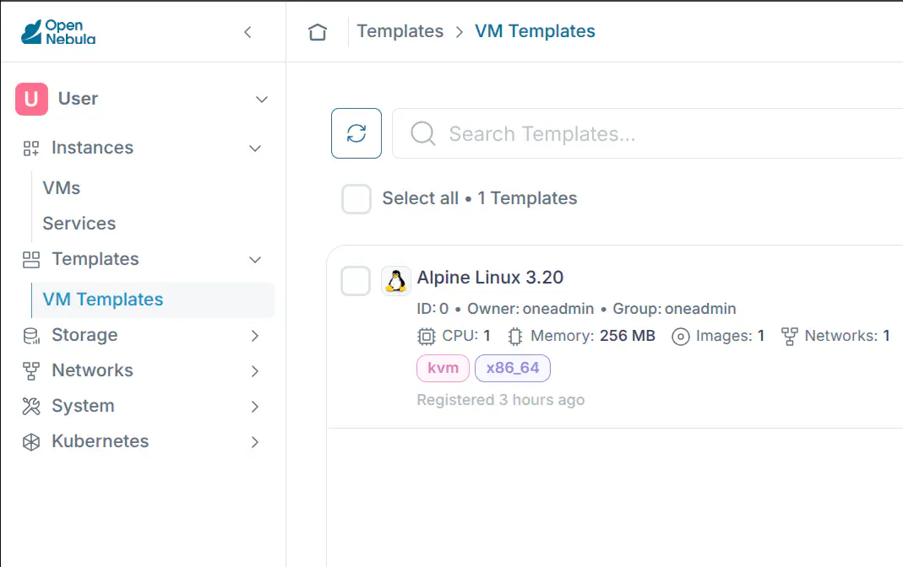Click 'Owner: oneadmin' text
This screenshot has width=903, height=567.
[x=530, y=309]
